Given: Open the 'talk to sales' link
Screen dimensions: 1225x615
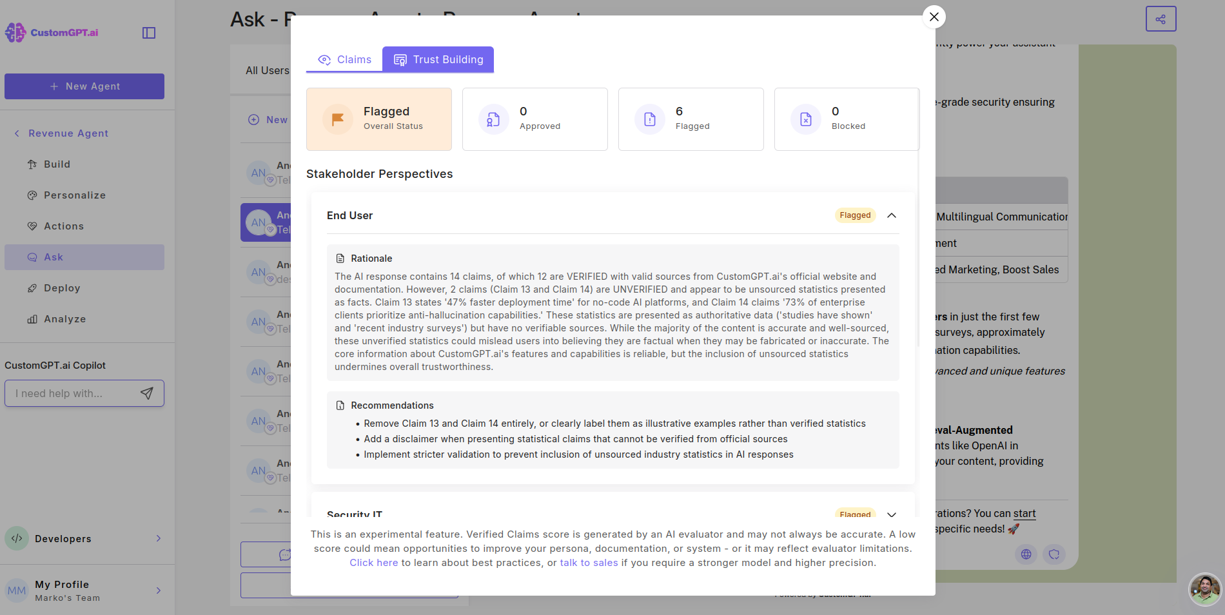Looking at the screenshot, I should (x=589, y=563).
